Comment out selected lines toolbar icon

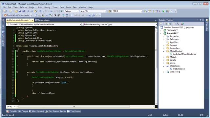point(63,15)
